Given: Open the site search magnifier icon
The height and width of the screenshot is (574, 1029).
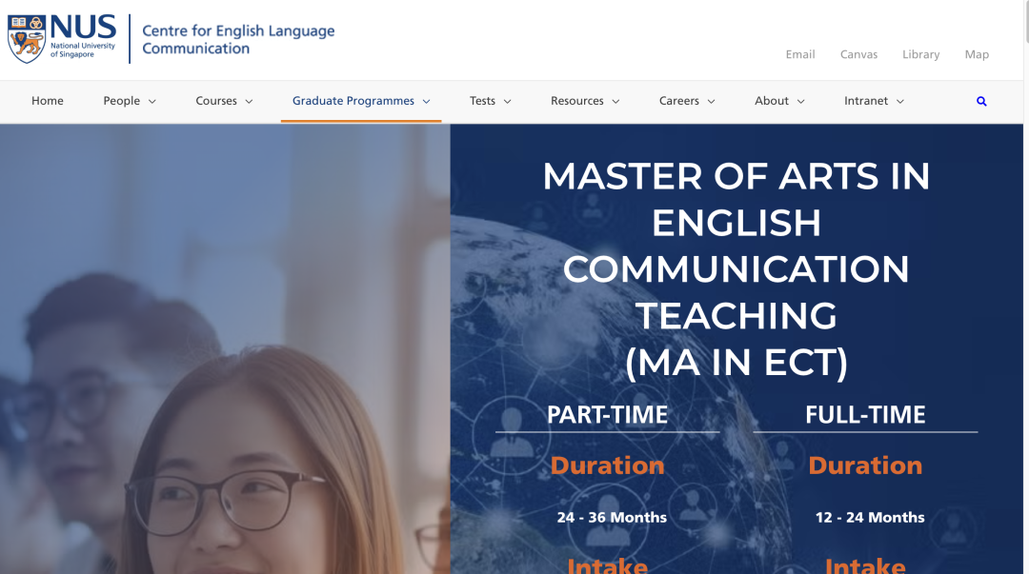Looking at the screenshot, I should [981, 101].
